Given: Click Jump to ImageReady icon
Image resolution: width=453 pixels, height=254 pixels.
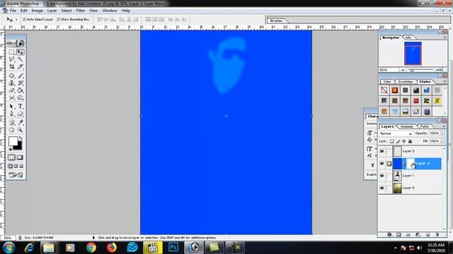Looking at the screenshot, I should (x=16, y=175).
